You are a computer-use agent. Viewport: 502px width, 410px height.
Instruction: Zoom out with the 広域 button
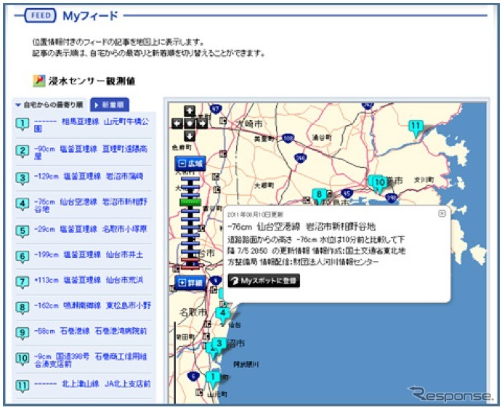(190, 164)
